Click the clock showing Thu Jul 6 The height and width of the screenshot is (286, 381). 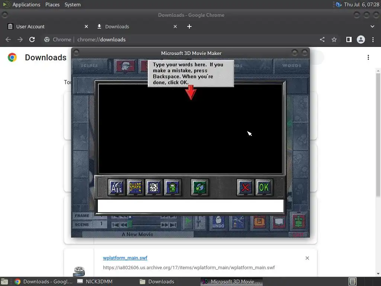pos(362,4)
